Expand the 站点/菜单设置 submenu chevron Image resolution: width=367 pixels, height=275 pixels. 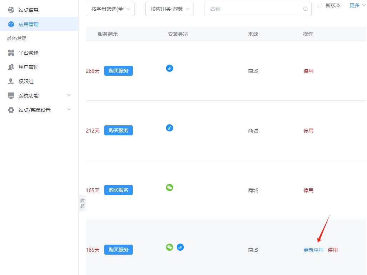[69, 109]
